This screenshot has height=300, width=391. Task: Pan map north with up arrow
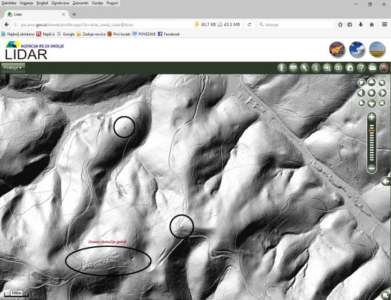pos(372,82)
